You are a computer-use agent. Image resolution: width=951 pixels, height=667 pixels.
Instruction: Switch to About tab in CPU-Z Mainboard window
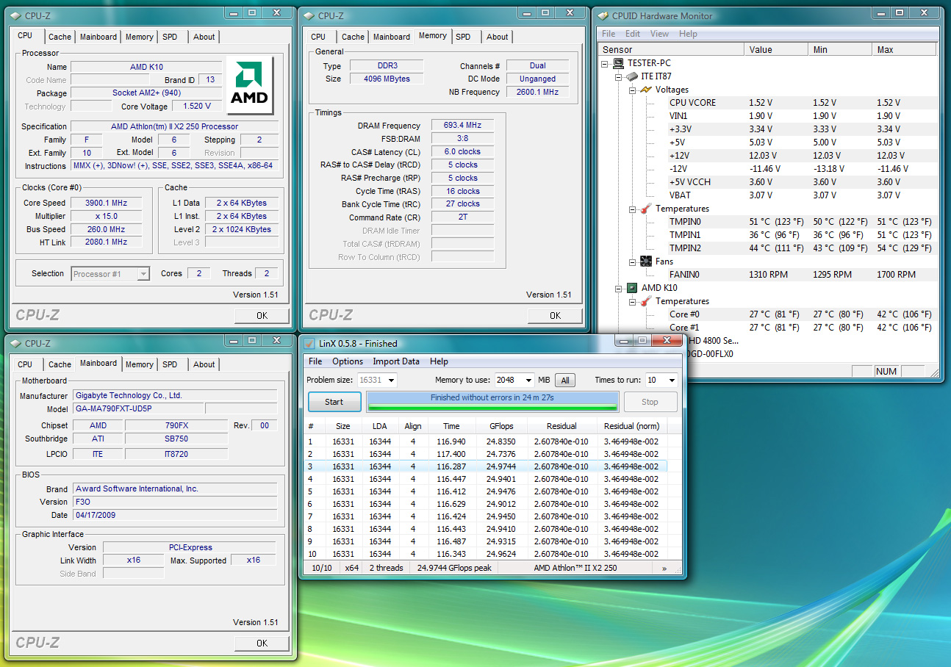[204, 364]
